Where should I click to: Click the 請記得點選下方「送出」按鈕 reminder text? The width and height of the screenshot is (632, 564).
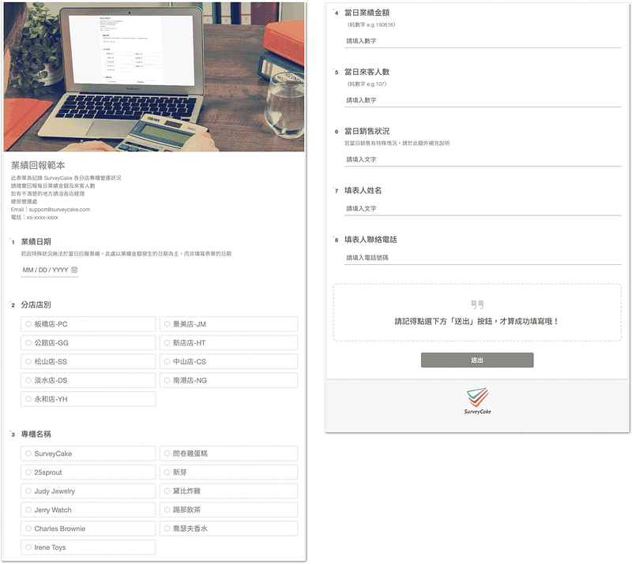tap(477, 321)
